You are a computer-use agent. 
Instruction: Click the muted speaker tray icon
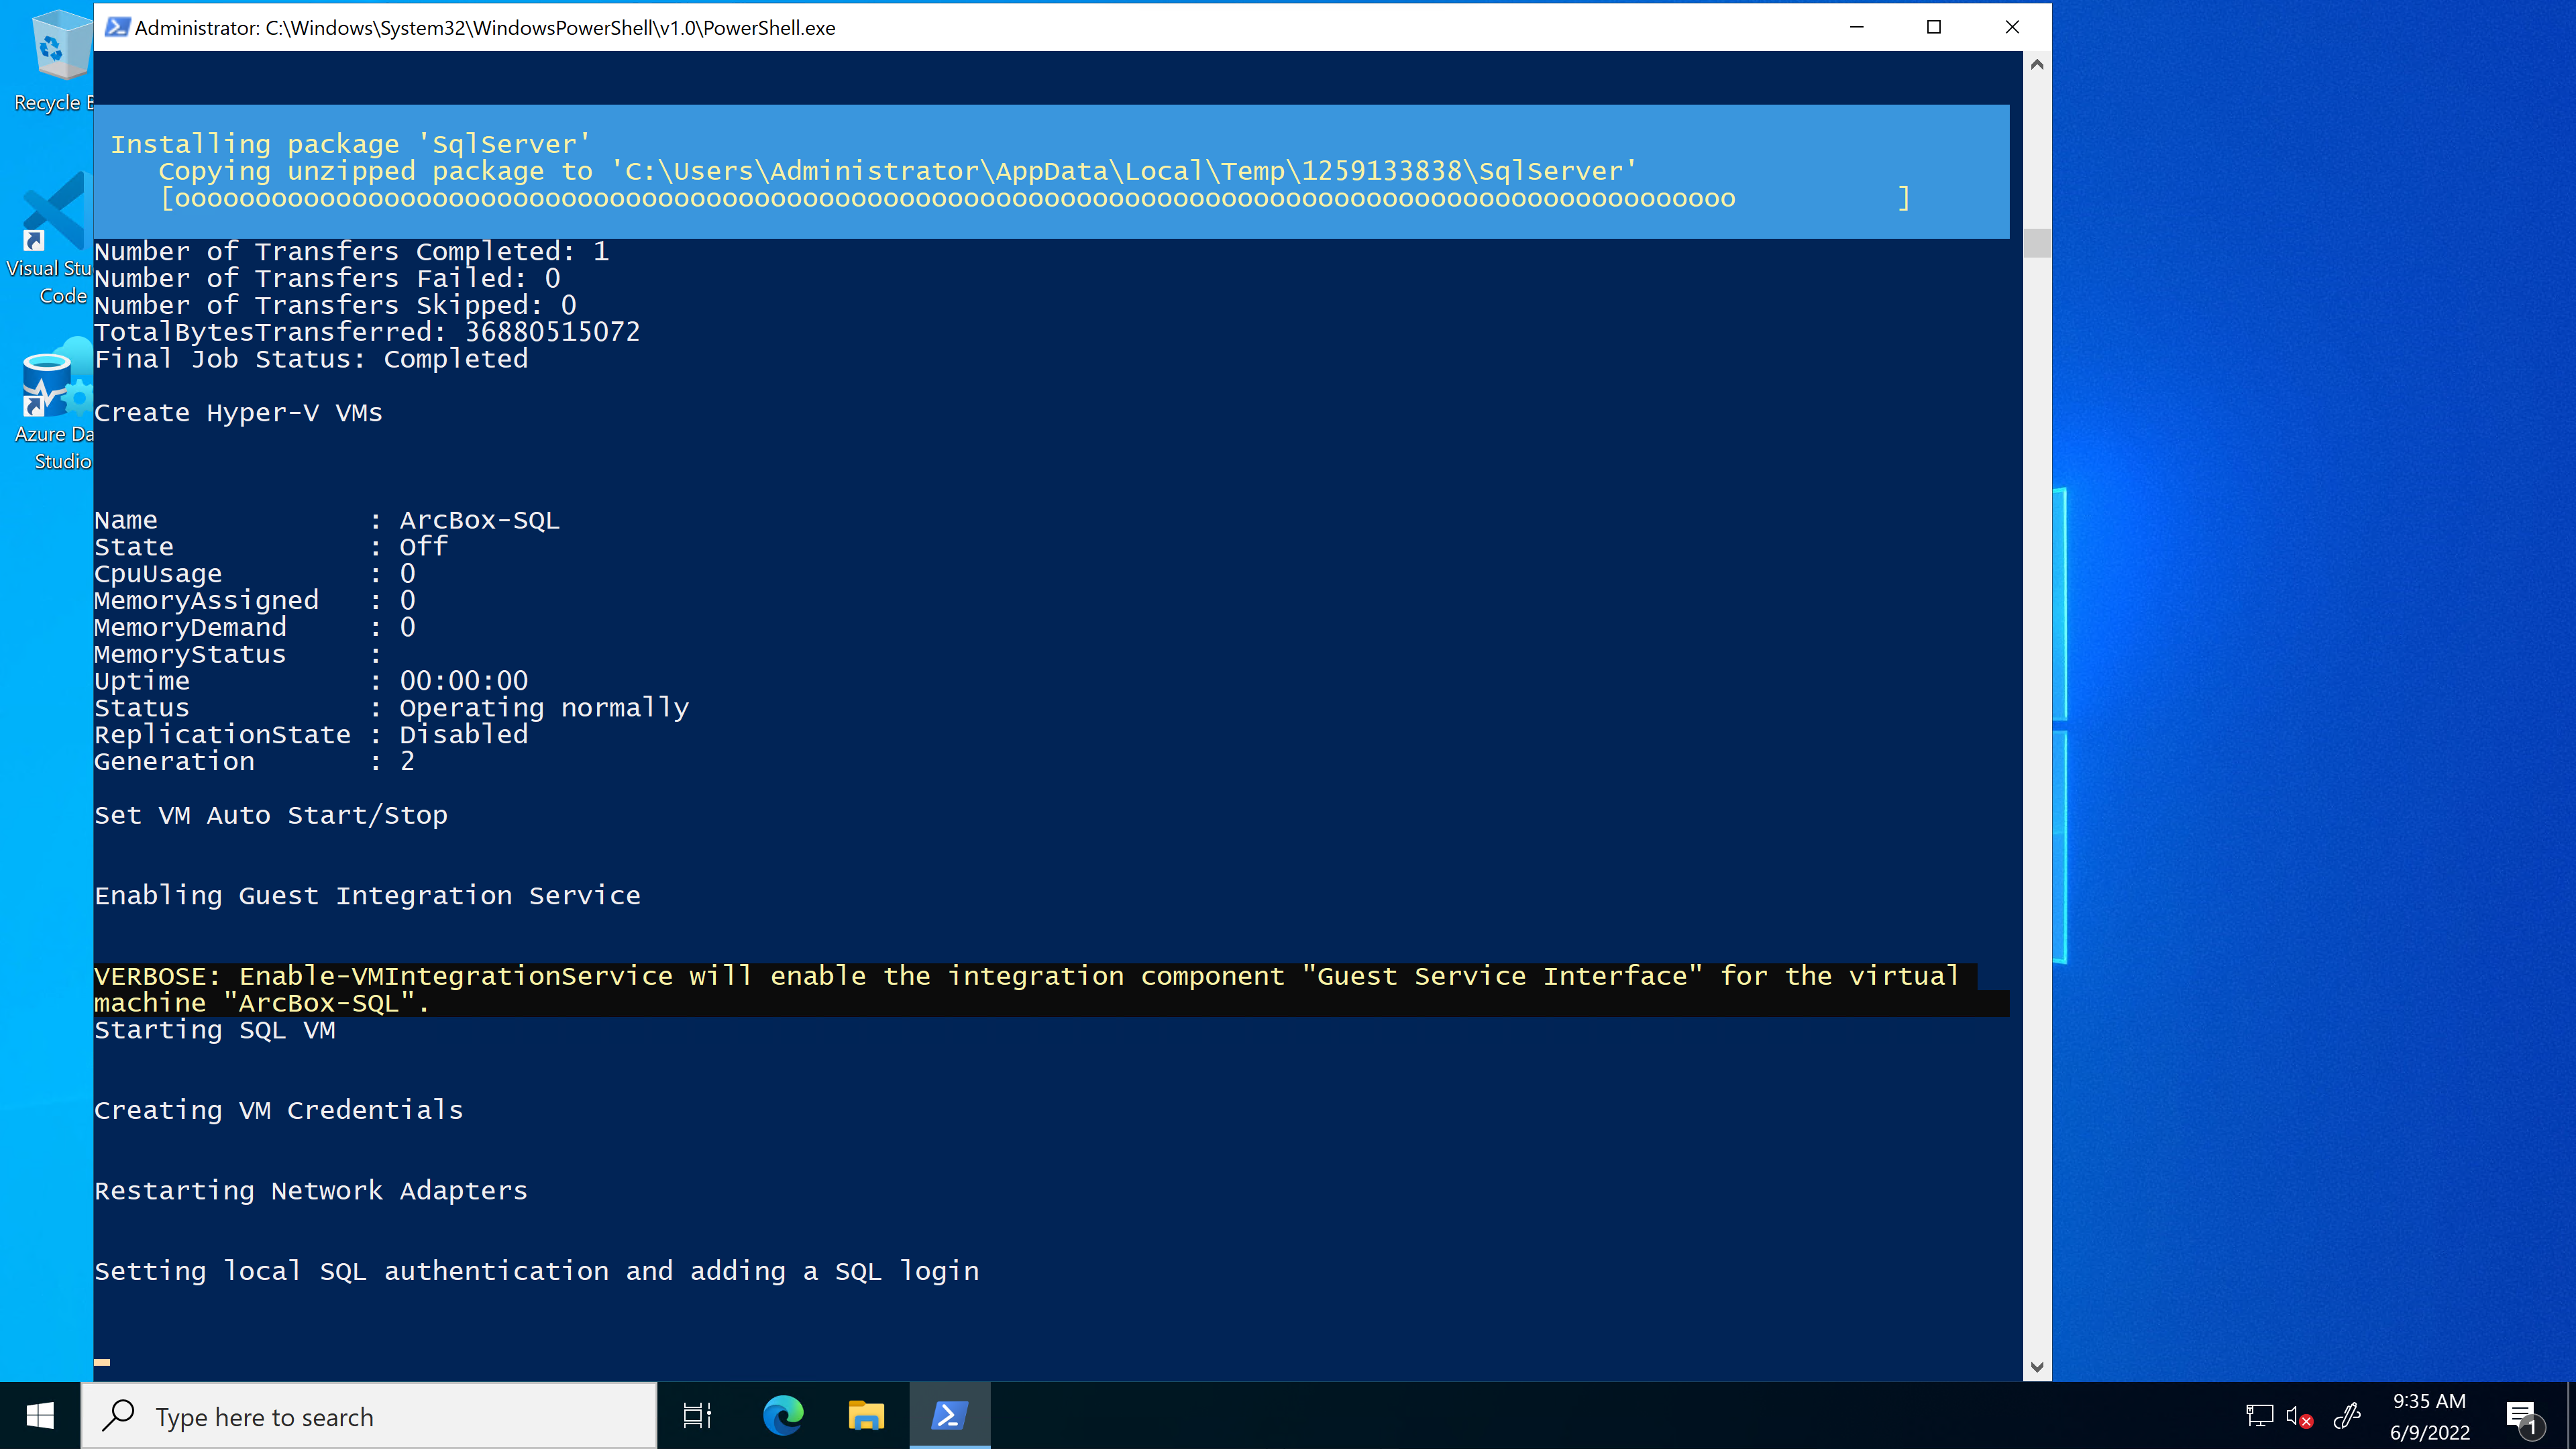coord(2299,1416)
